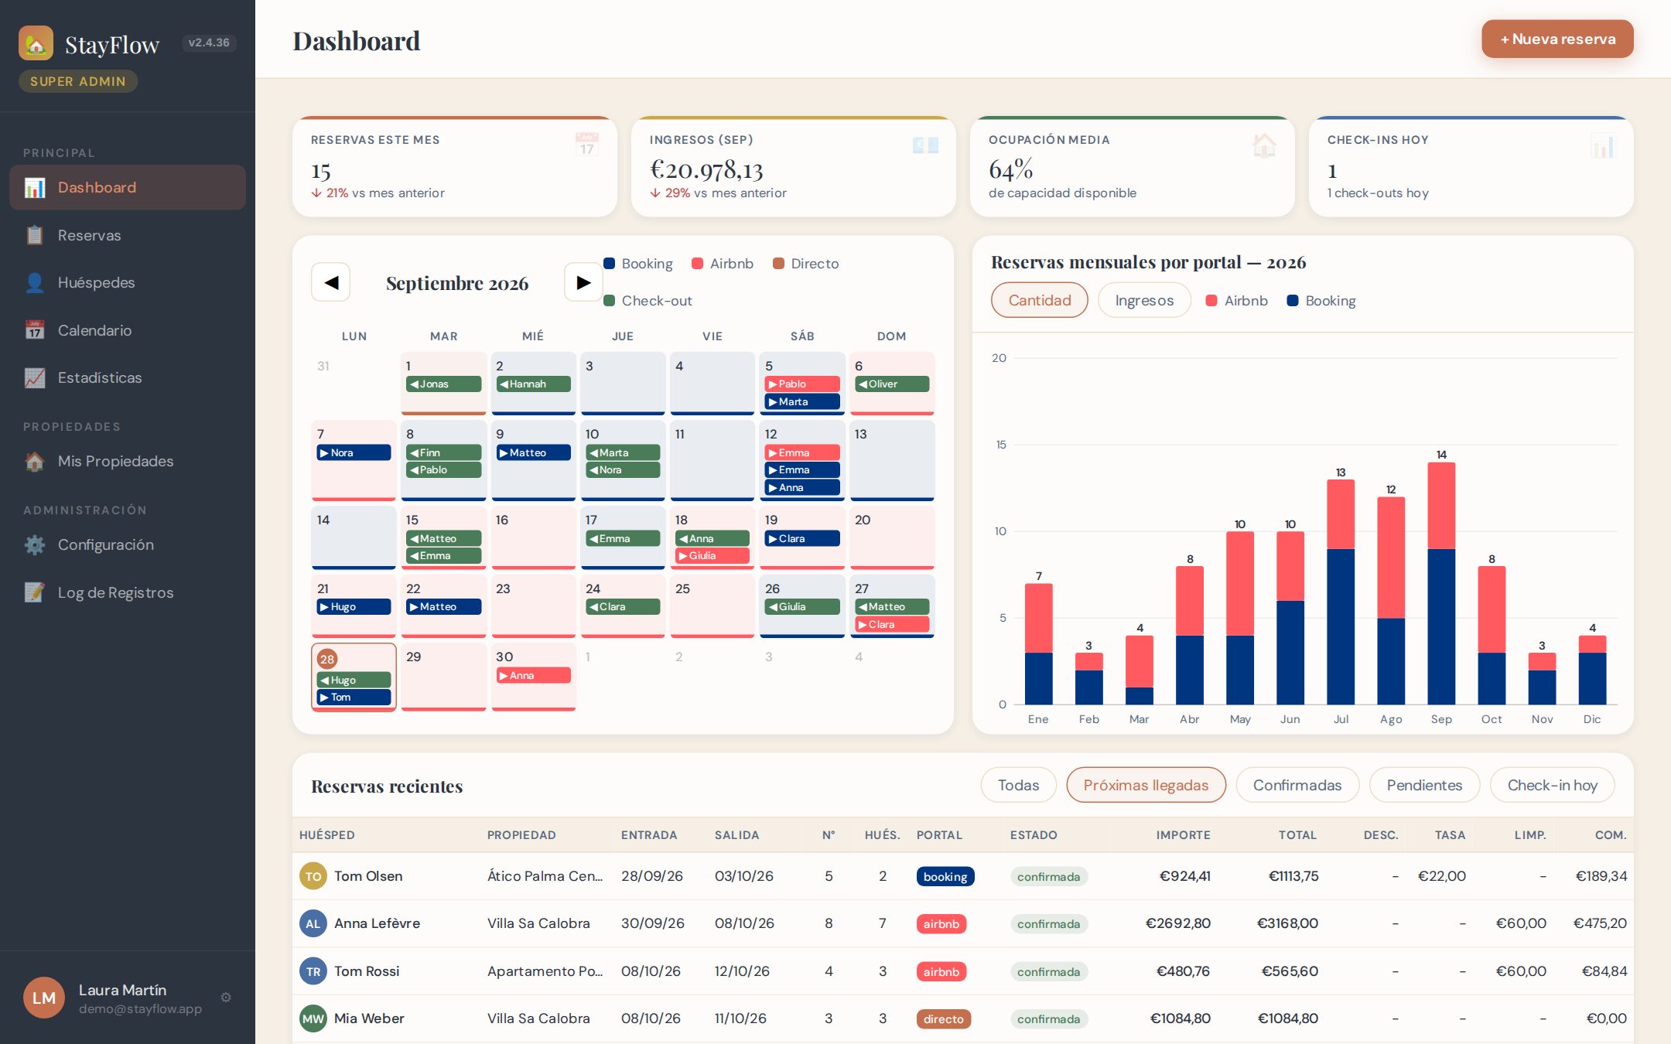
Task: Toggle the Booking series in the chart legend
Action: [1321, 300]
